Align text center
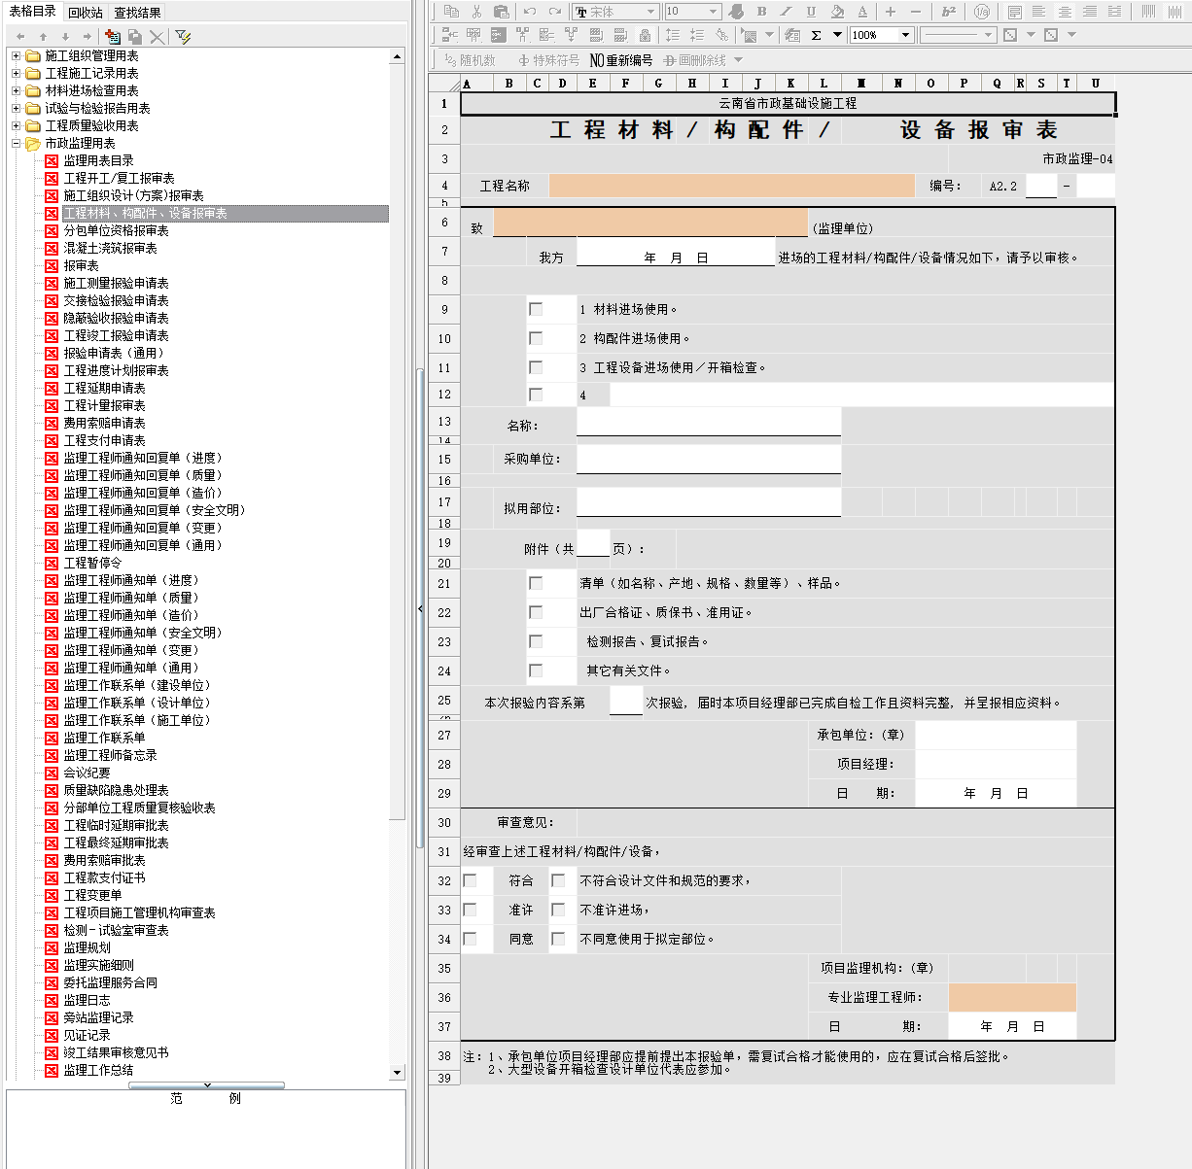Screen dimensions: 1192x1169 1065,12
